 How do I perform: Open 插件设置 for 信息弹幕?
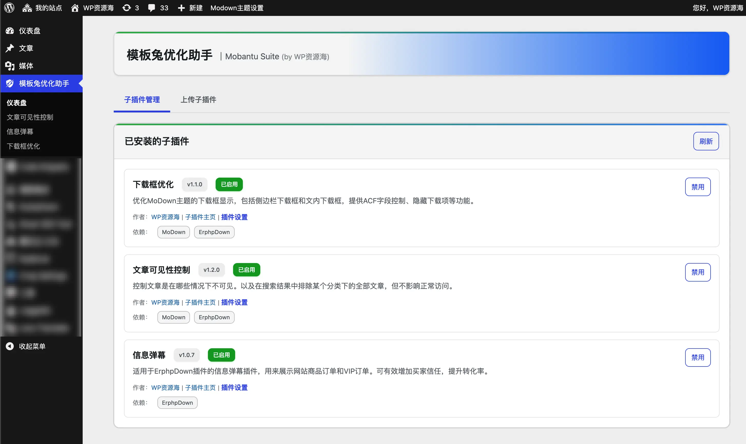(234, 388)
